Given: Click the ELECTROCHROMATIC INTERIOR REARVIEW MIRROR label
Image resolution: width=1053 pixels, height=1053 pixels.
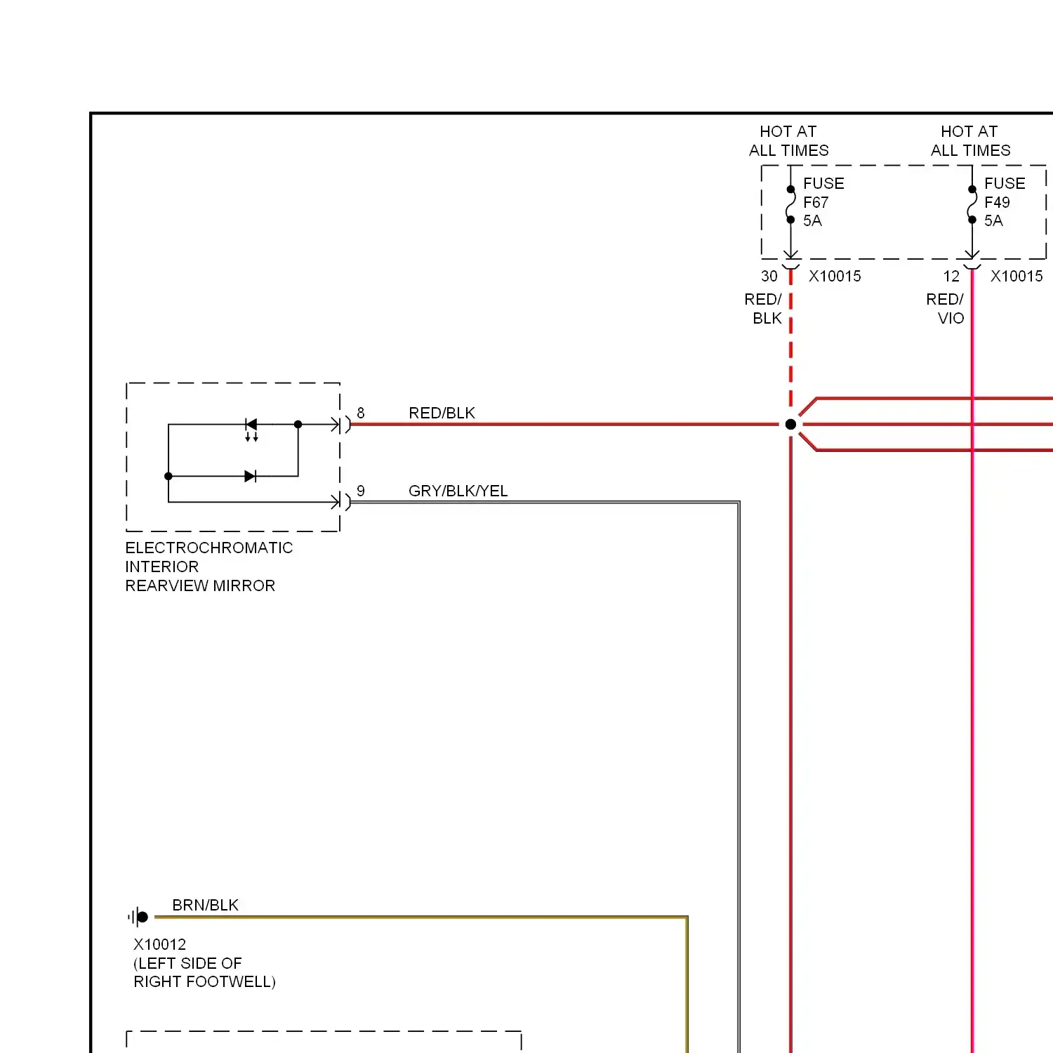Looking at the screenshot, I should pyautogui.click(x=209, y=567).
